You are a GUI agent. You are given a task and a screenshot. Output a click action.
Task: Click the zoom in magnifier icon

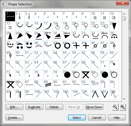point(123,107)
